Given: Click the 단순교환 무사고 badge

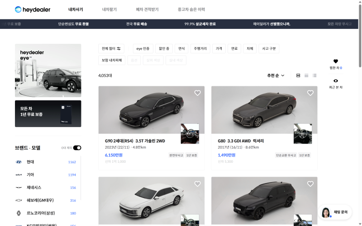Looking at the screenshot, I should point(286,155).
